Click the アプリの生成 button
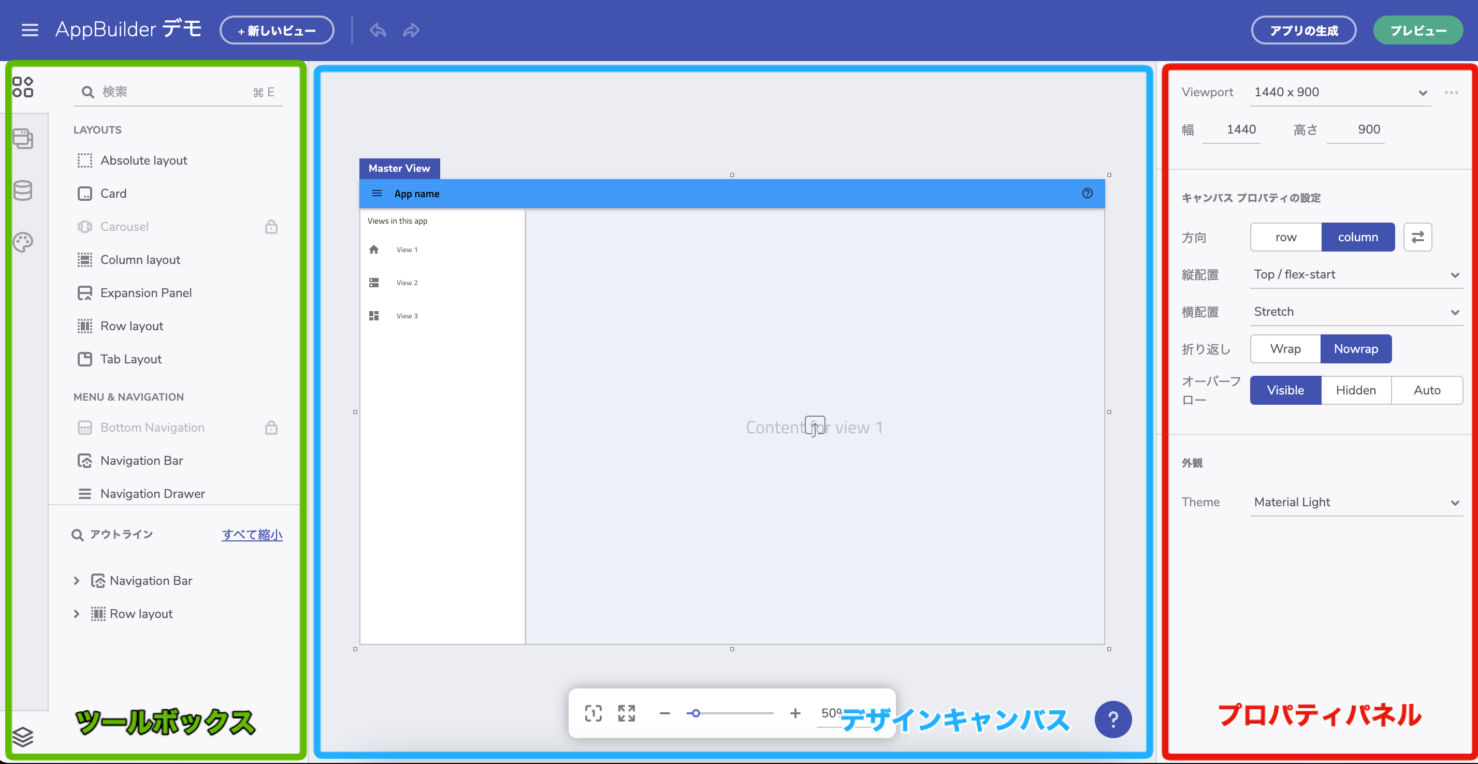1478x764 pixels. 1303,30
